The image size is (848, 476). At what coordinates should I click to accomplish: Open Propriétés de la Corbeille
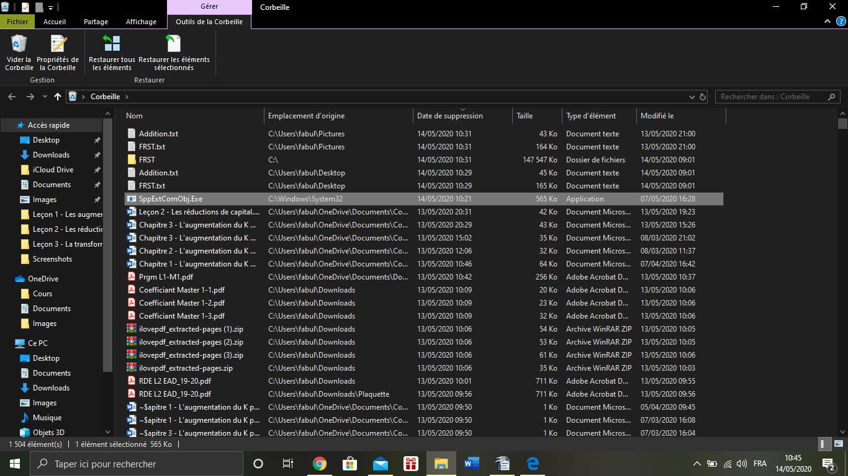[58, 52]
